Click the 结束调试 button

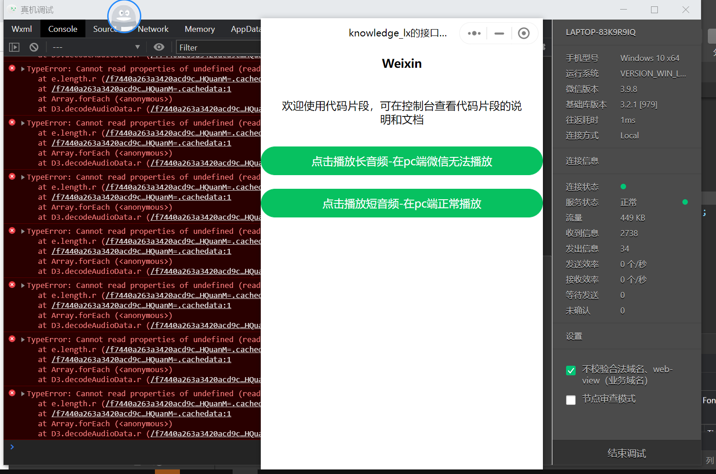pyautogui.click(x=626, y=454)
